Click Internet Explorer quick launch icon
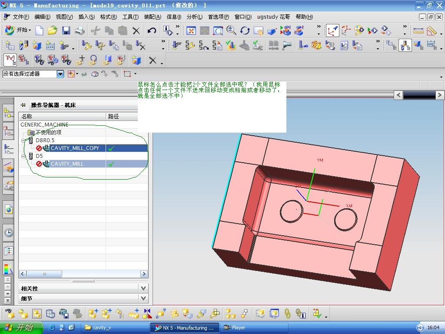445x334 pixels. click(x=52, y=327)
